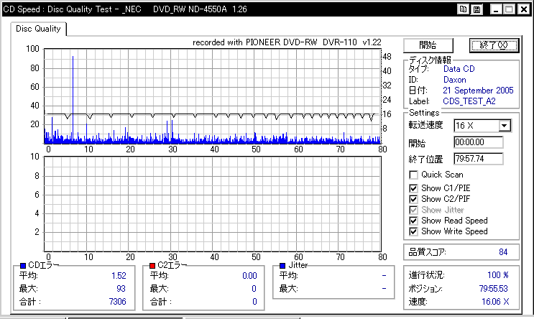Click the disc ID Daxon
The height and width of the screenshot is (319, 534).
(x=455, y=80)
